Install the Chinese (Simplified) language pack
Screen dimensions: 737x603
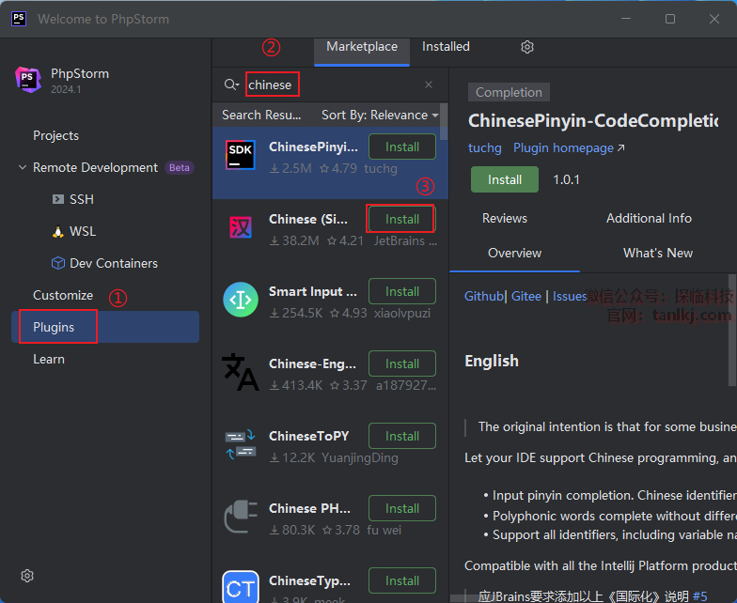tap(401, 219)
